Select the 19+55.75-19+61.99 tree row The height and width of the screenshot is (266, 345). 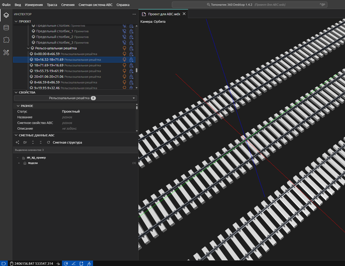pos(74,71)
